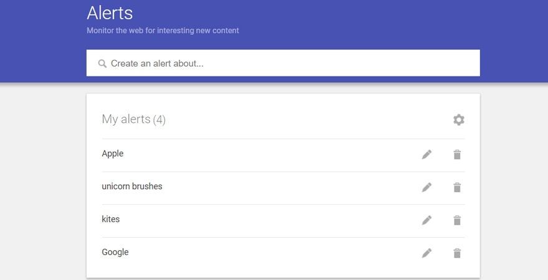Edit the unicorn brushes alert
This screenshot has width=548, height=280.
coord(427,187)
